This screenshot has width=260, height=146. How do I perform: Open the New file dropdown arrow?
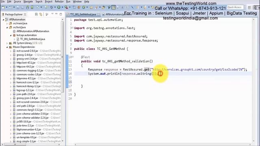click(6, 7)
